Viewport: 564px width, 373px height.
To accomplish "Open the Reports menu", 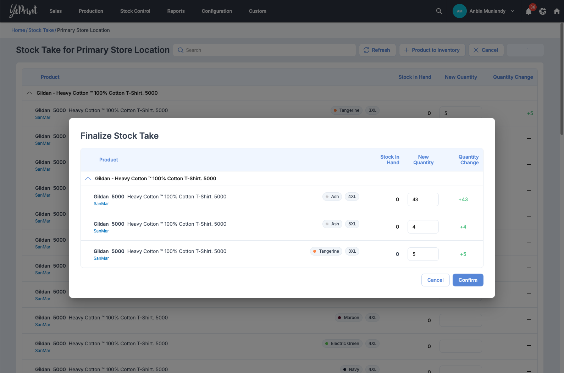I will click(176, 11).
